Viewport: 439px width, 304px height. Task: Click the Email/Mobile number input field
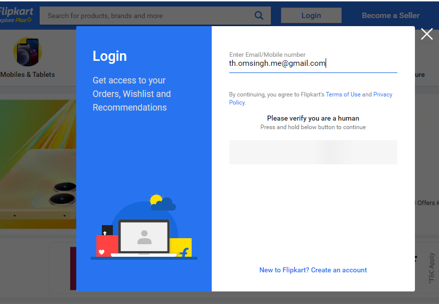pos(313,64)
